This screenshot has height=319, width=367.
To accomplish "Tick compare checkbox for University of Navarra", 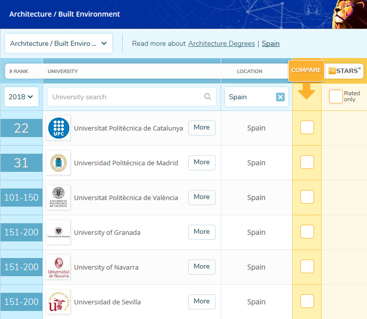I will [x=307, y=267].
